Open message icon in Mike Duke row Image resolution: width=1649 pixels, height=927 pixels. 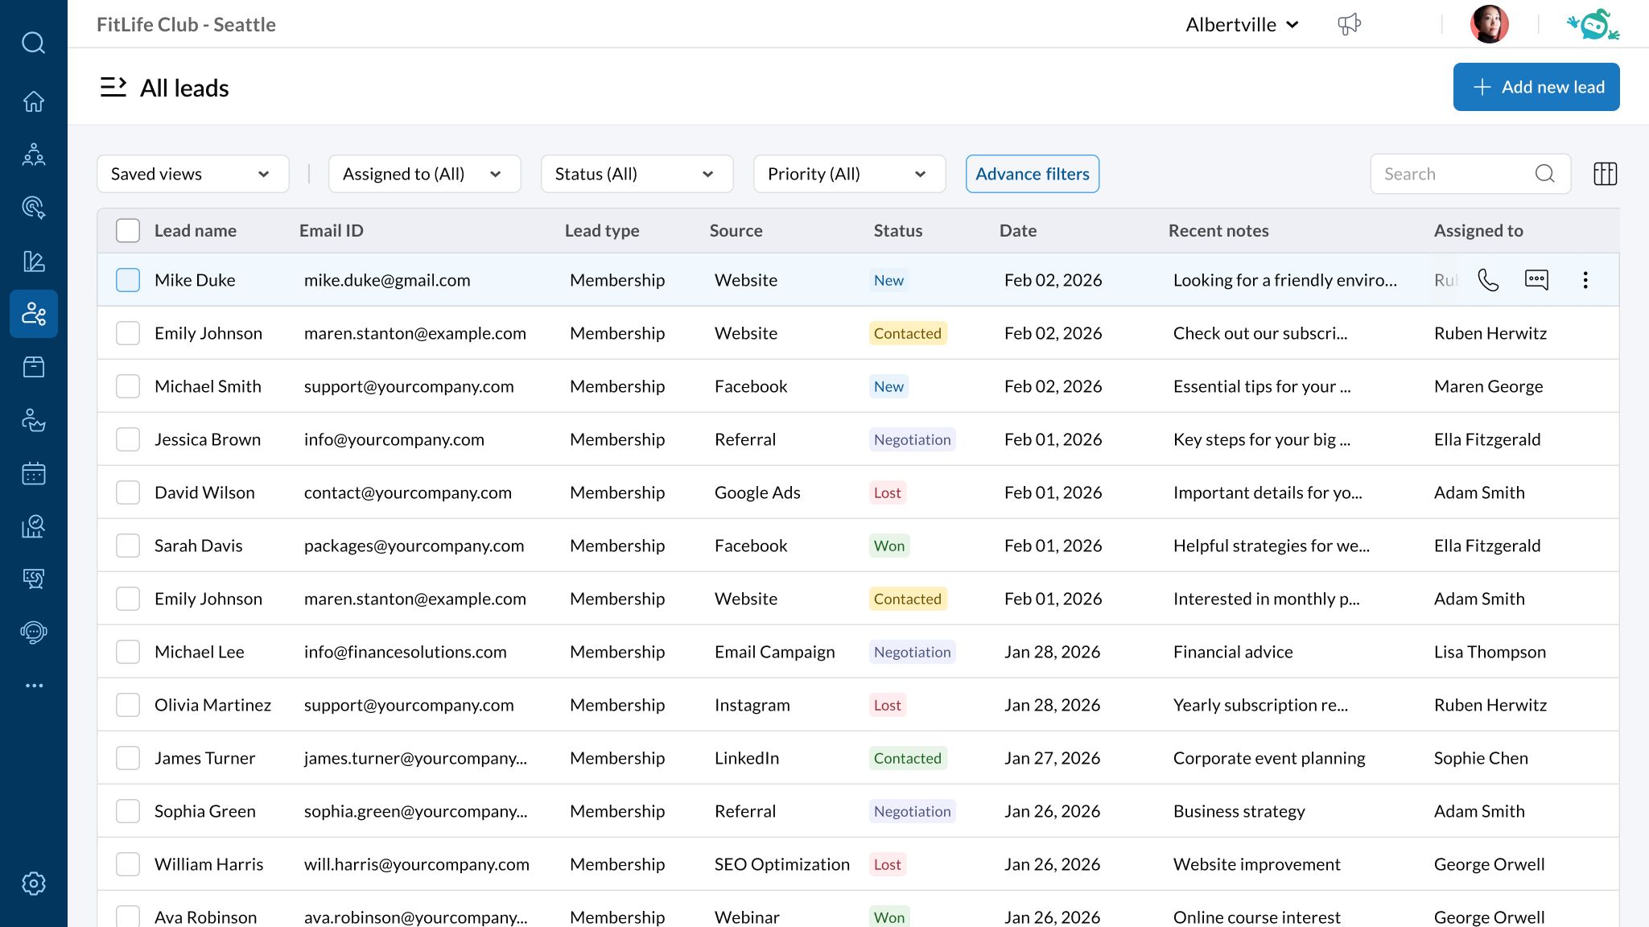click(x=1536, y=280)
